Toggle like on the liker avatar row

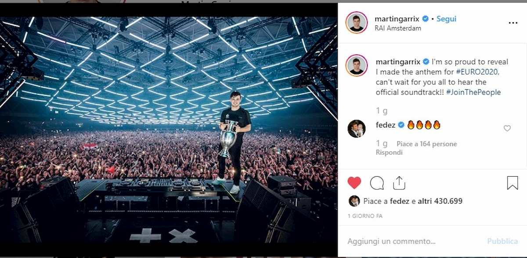click(355, 200)
